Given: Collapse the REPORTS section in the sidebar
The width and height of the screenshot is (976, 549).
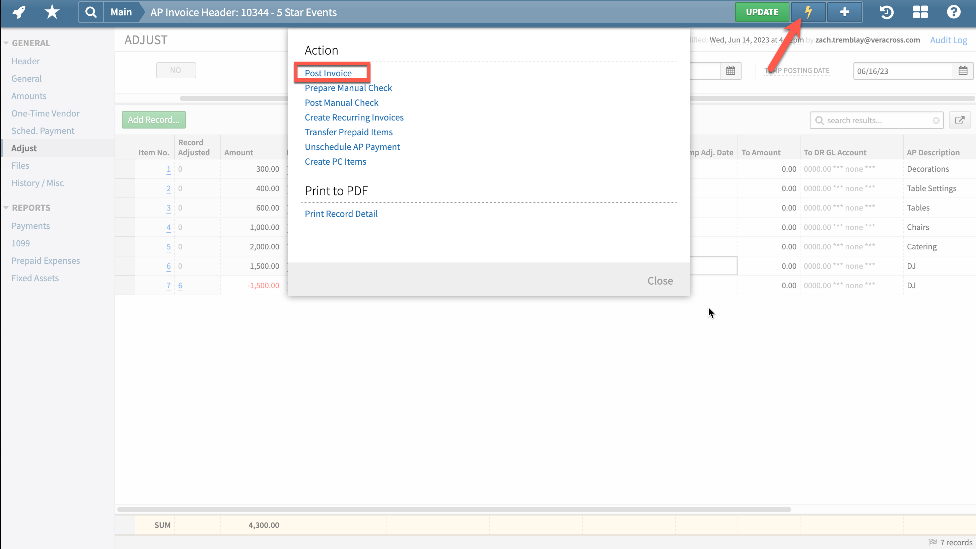Looking at the screenshot, I should click(x=6, y=208).
